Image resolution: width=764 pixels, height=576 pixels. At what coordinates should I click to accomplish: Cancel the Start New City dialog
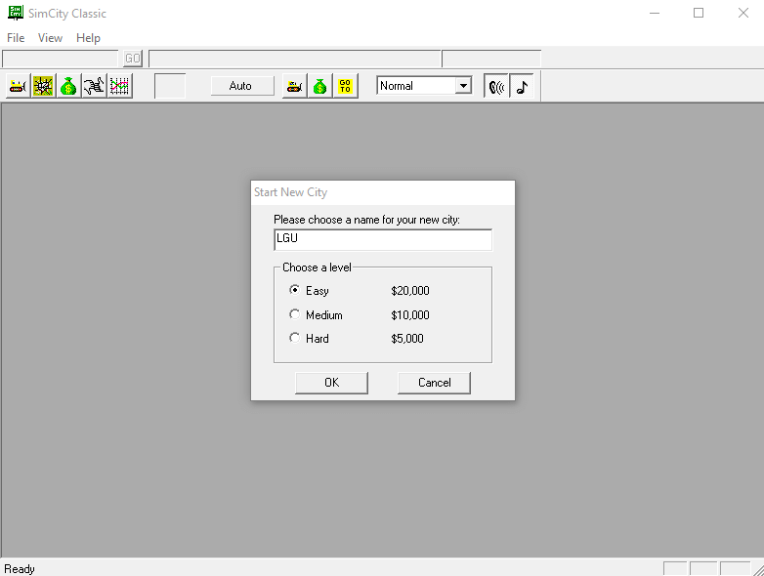pos(434,383)
